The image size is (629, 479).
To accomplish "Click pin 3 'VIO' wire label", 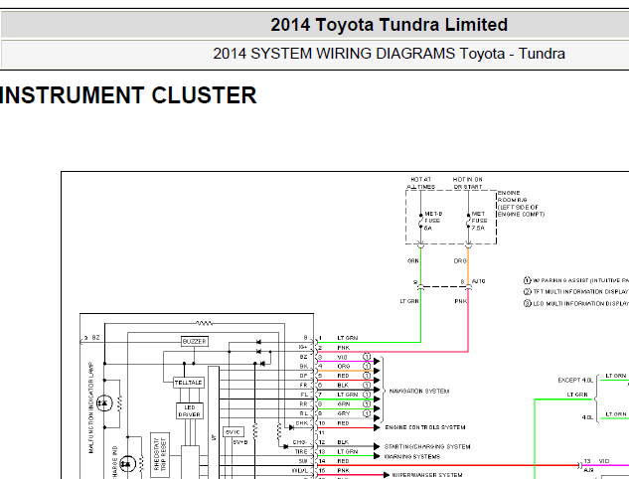I will 342,357.
